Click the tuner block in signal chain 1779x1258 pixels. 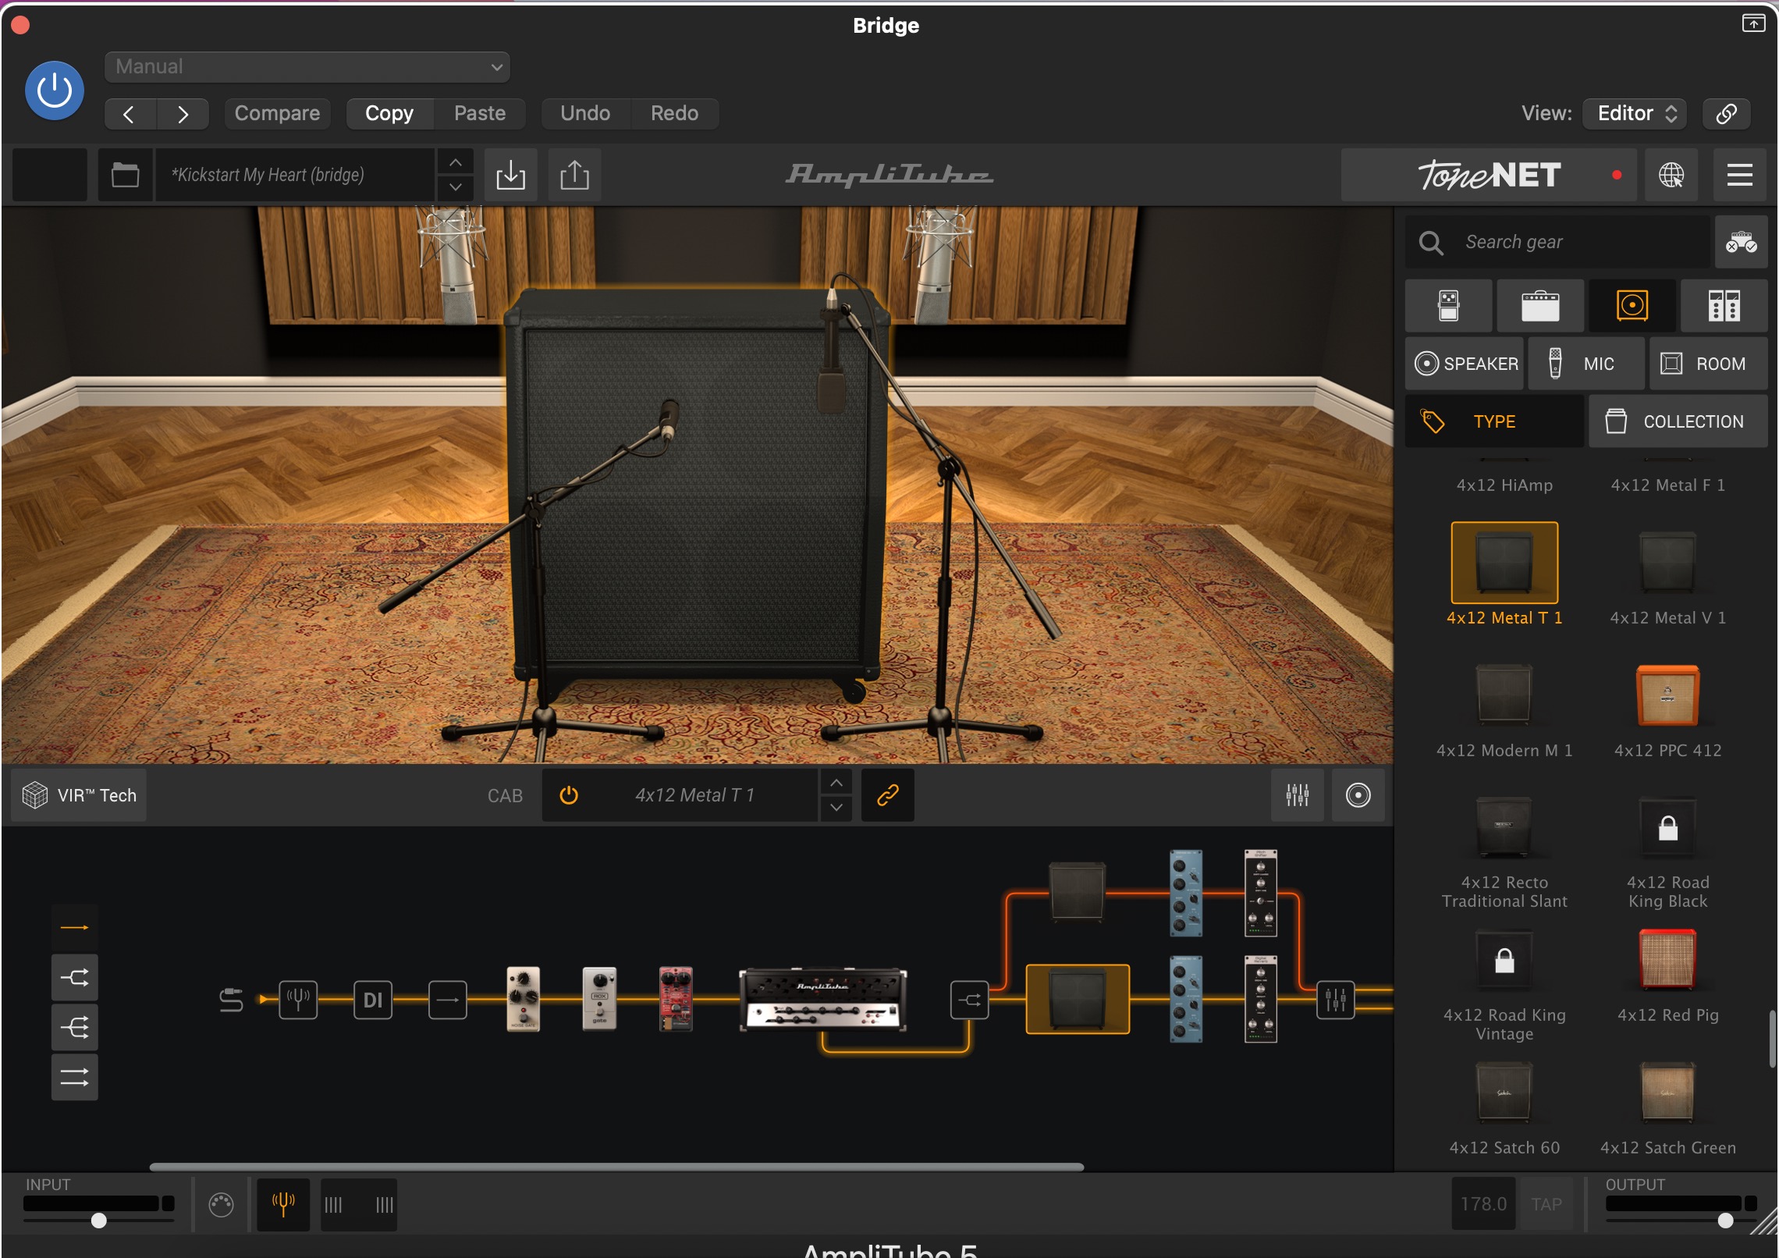tap(298, 1000)
